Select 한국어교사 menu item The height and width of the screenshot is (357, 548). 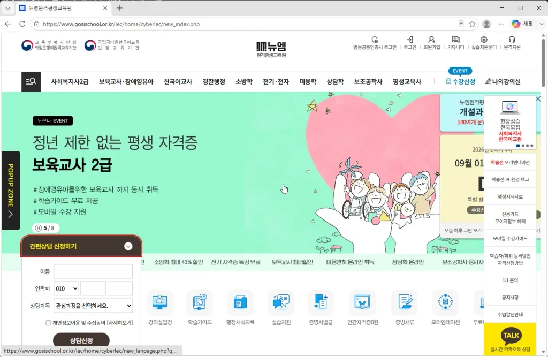178,82
